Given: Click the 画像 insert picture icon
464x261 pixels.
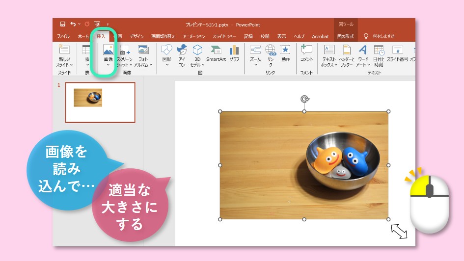Looking at the screenshot, I should (109, 50).
